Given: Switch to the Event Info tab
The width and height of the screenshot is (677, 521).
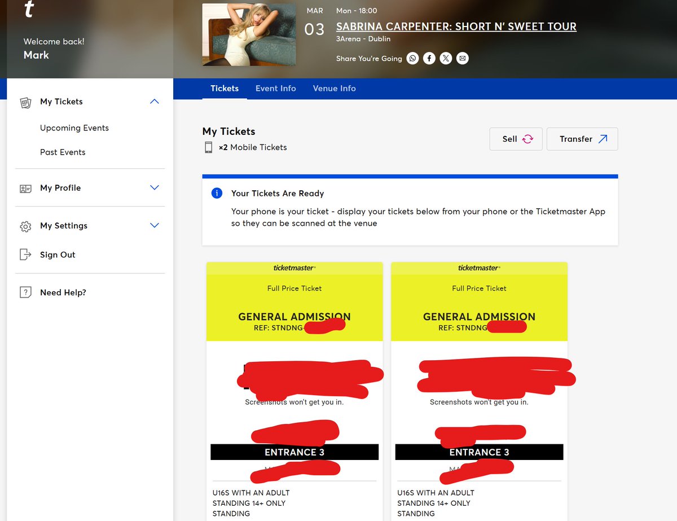Looking at the screenshot, I should point(276,89).
